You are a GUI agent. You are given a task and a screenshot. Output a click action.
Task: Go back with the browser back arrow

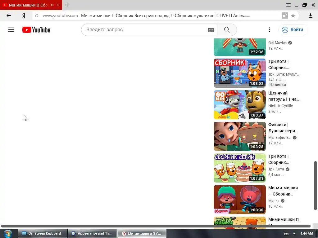point(8,15)
